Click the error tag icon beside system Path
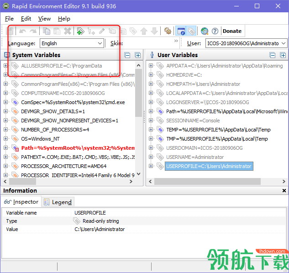 [x=15, y=148]
